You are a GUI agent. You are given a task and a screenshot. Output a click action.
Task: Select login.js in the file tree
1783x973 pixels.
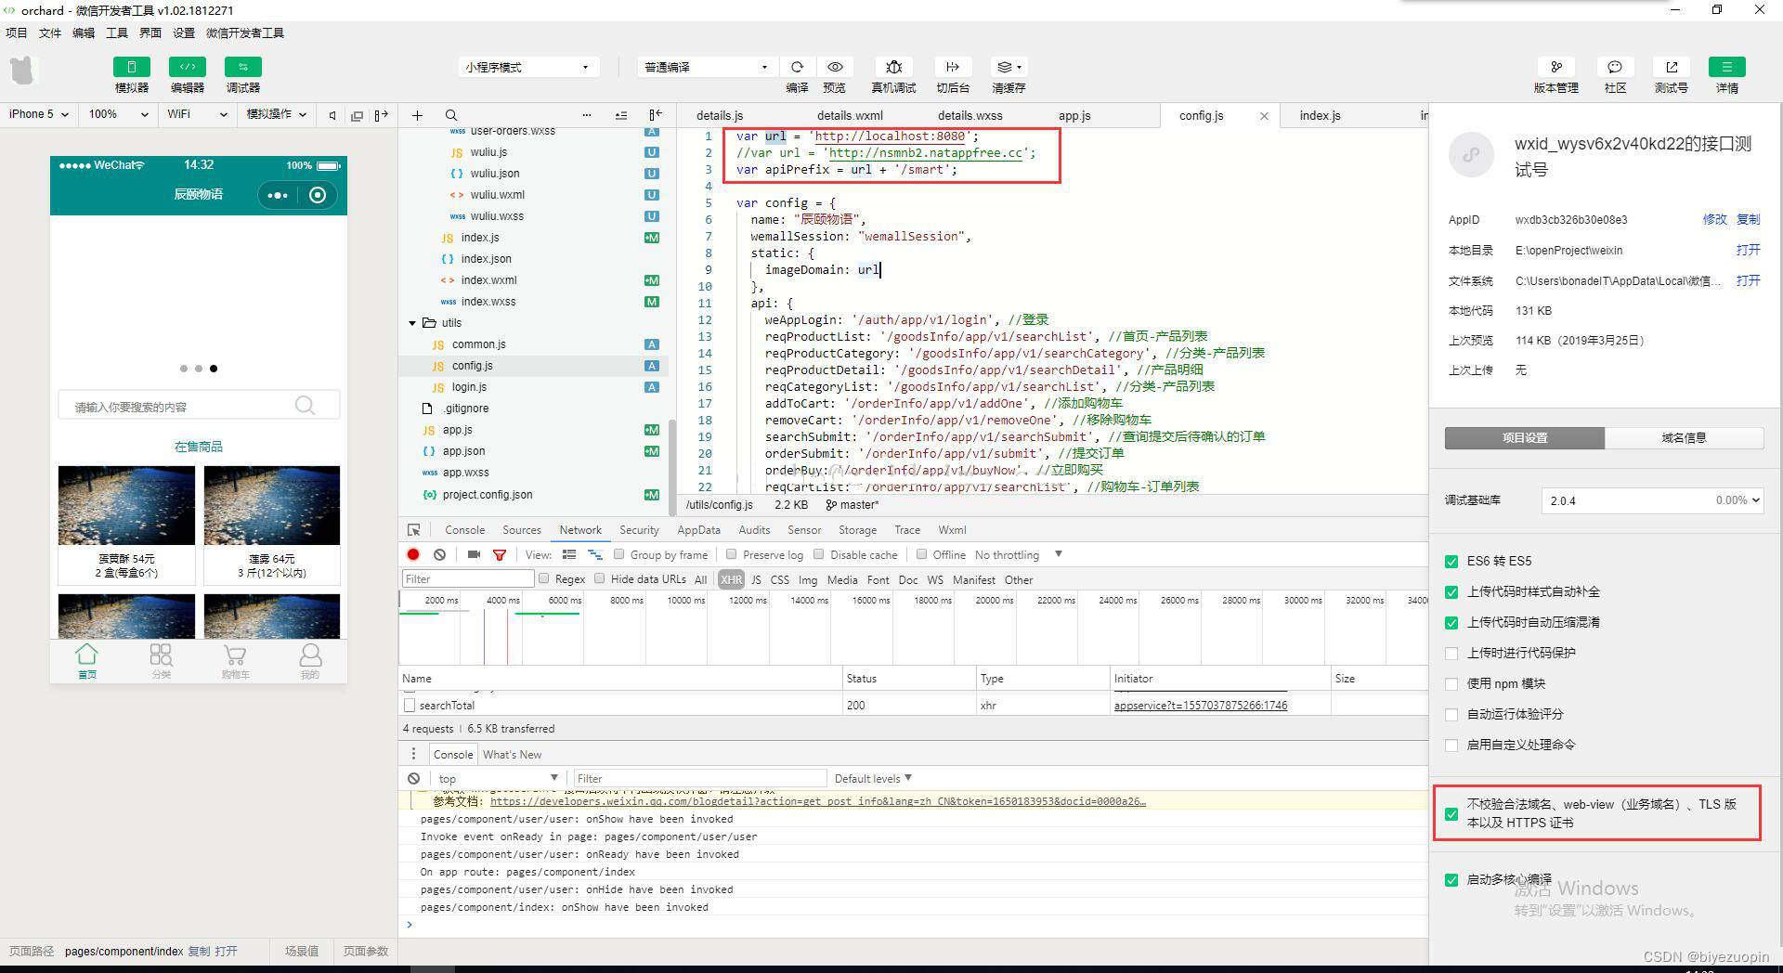pos(469,387)
